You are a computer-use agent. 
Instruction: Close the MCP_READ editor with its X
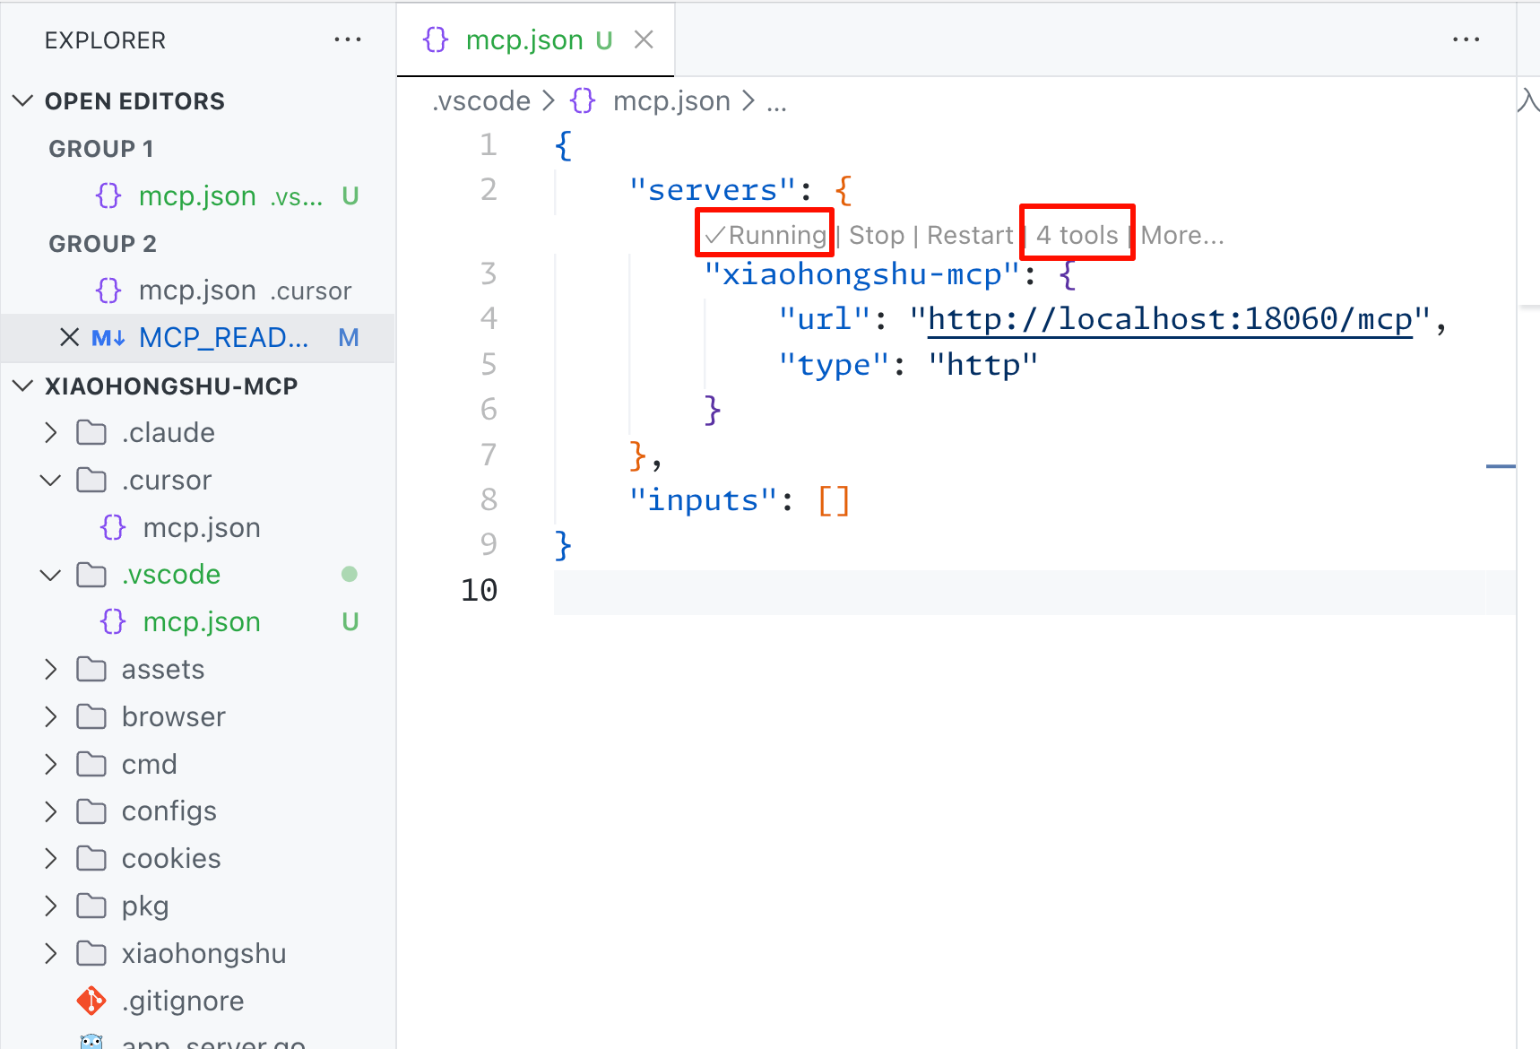(69, 337)
